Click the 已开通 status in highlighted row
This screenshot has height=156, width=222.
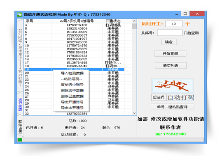[x=113, y=69]
